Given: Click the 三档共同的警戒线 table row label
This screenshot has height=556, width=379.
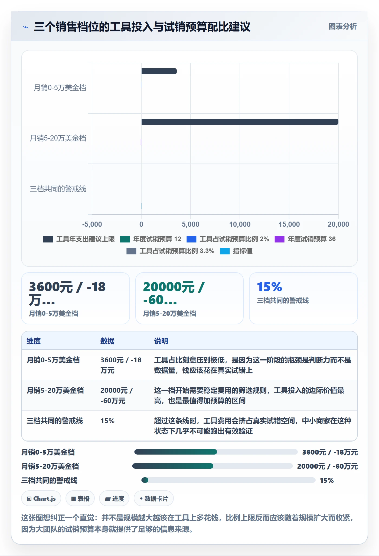Looking at the screenshot, I should click(55, 421).
